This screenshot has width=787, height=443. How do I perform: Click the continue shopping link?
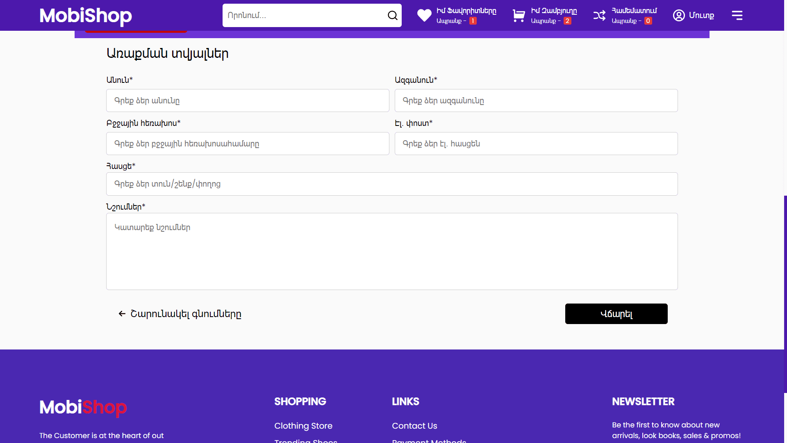click(186, 314)
